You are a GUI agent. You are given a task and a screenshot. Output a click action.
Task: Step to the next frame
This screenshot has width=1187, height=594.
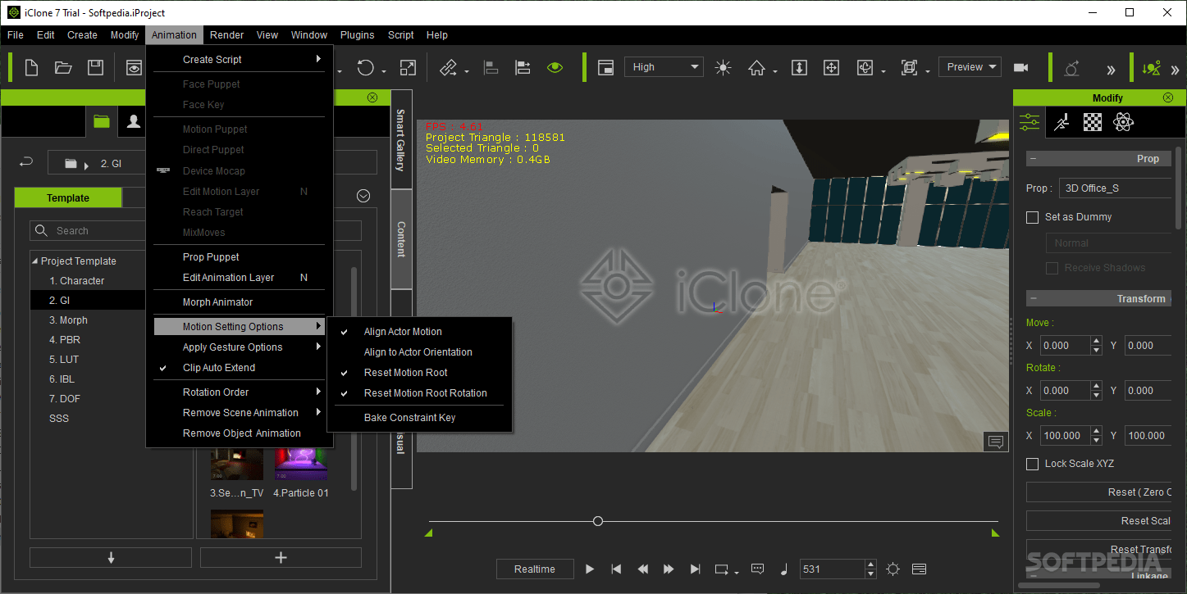tap(669, 569)
